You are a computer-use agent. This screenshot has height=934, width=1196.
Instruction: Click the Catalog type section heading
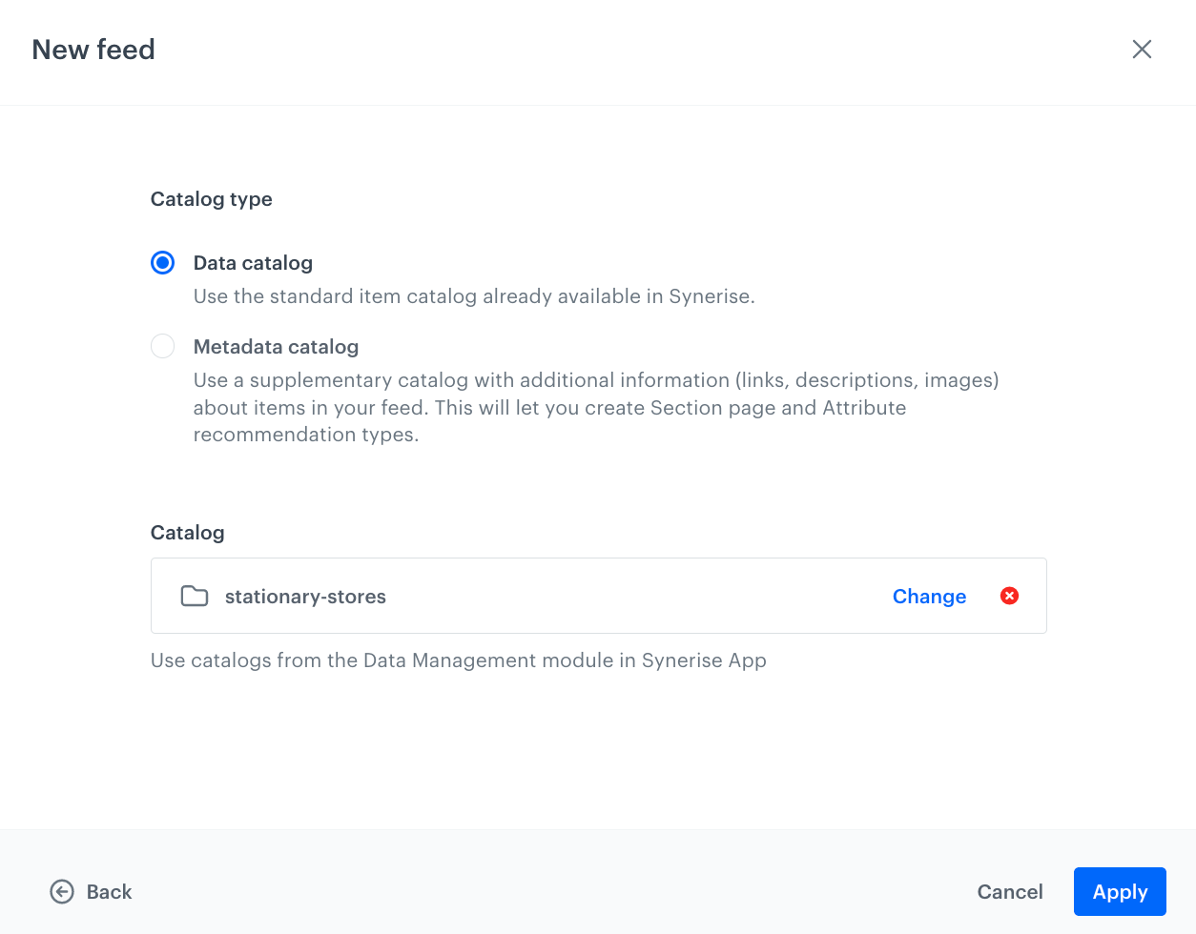(x=212, y=199)
